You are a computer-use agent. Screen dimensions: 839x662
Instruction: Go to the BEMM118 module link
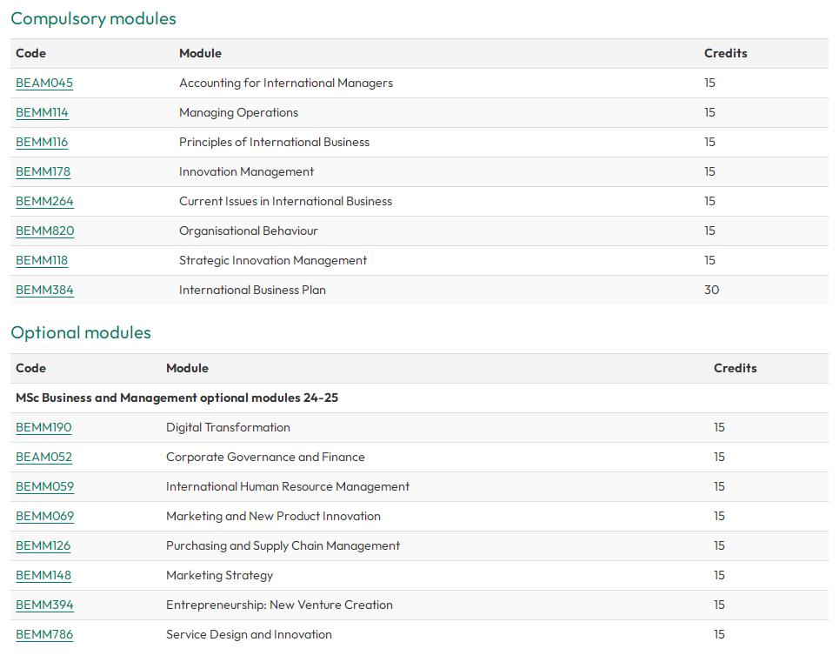click(x=42, y=260)
